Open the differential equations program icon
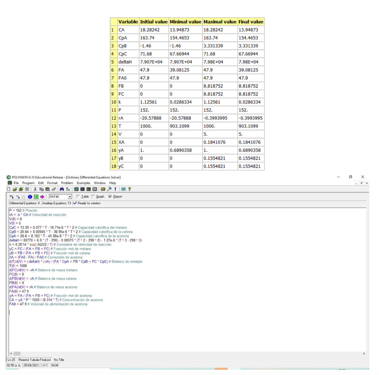The width and height of the screenshot is (379, 375). point(88,189)
